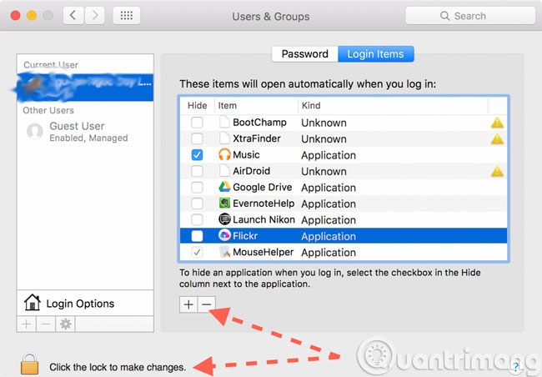Check Hide for Flickr
Viewport: 542px width, 377px height.
(x=197, y=236)
